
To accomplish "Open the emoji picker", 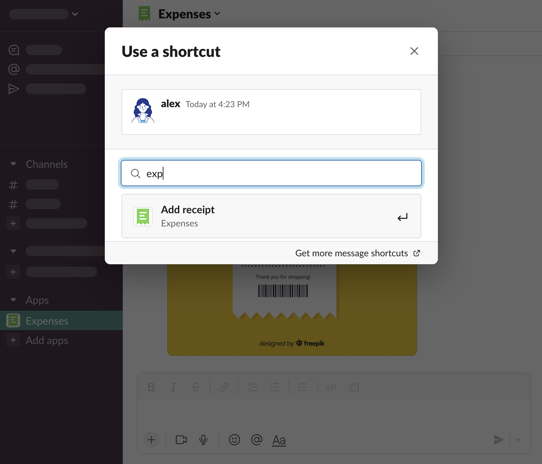I will 235,440.
